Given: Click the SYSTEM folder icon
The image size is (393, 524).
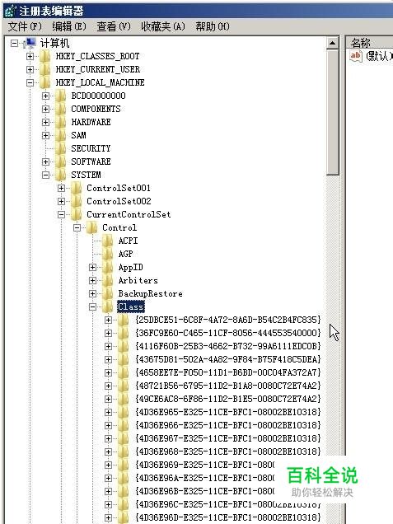Looking at the screenshot, I should (x=61, y=175).
